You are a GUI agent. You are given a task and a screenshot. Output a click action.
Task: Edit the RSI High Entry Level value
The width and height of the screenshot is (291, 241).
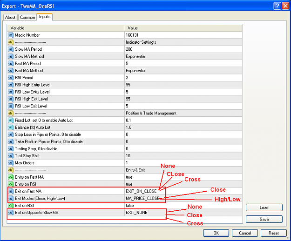pyautogui.click(x=128, y=85)
